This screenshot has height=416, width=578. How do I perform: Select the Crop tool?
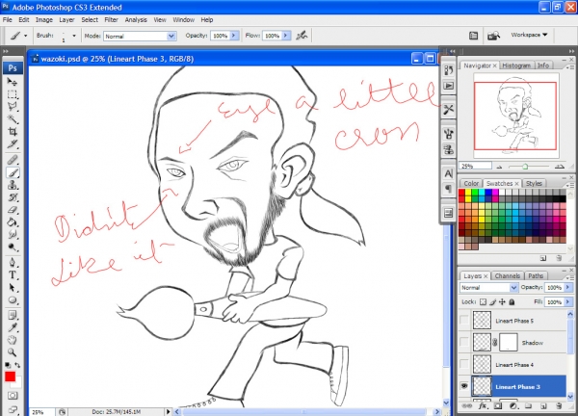13,132
